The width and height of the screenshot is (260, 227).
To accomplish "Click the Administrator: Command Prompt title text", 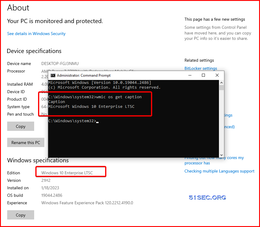I will (84, 75).
